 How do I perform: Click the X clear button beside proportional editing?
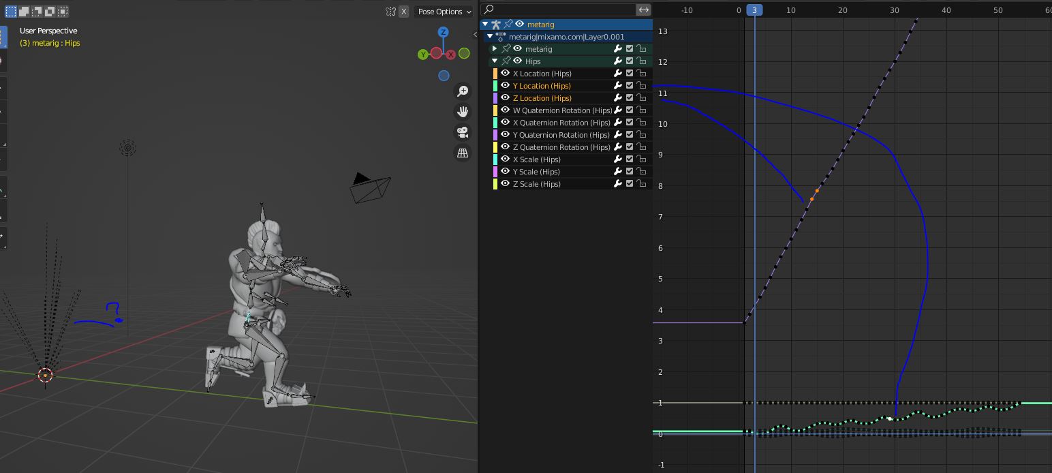[x=403, y=12]
